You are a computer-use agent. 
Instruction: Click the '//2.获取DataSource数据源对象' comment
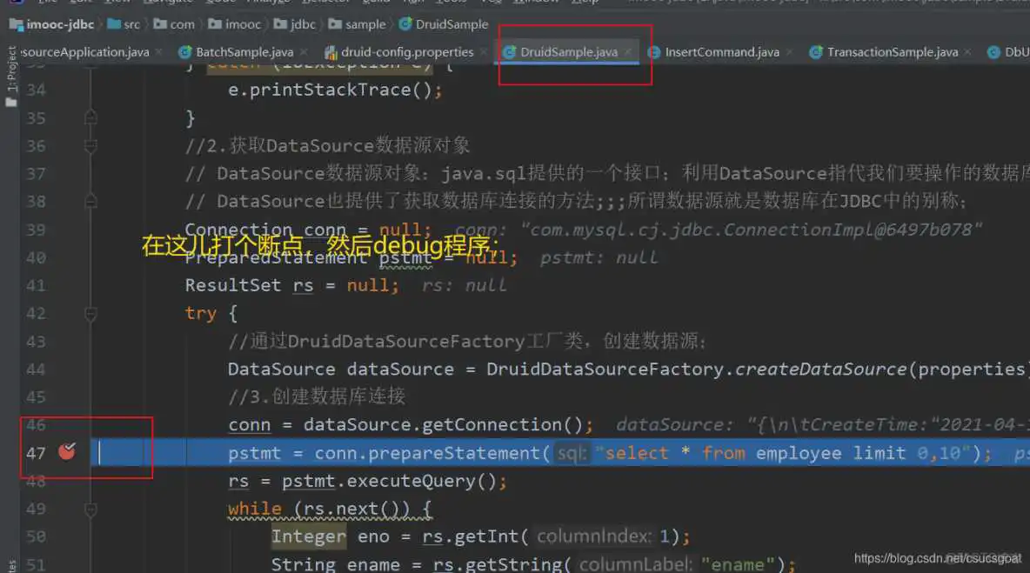(x=327, y=146)
